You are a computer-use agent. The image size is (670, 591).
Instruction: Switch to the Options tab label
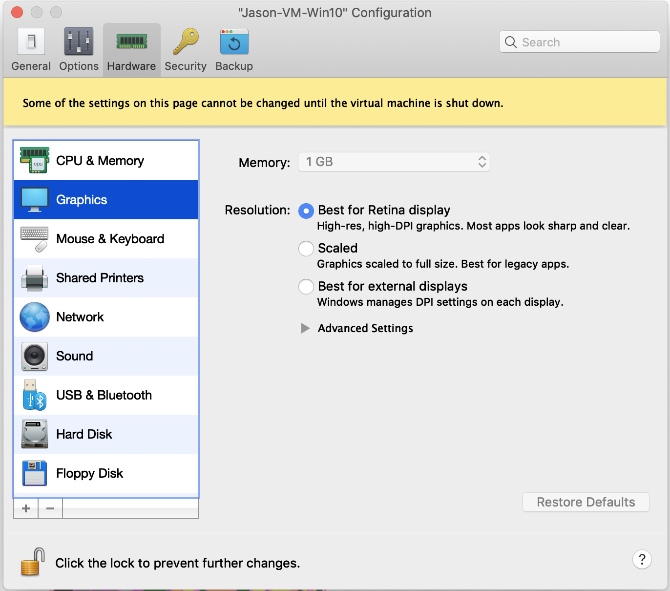pos(79,66)
